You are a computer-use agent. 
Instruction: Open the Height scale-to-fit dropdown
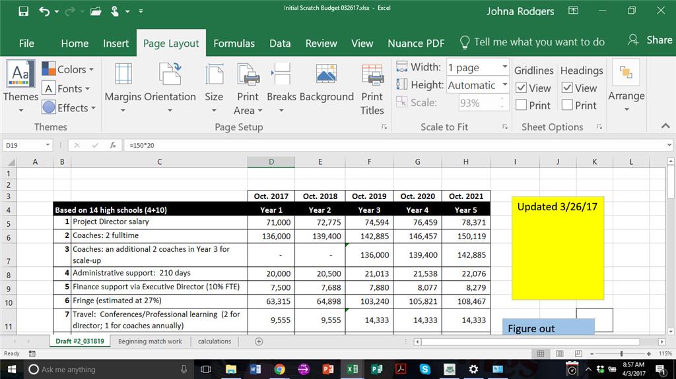coord(504,85)
